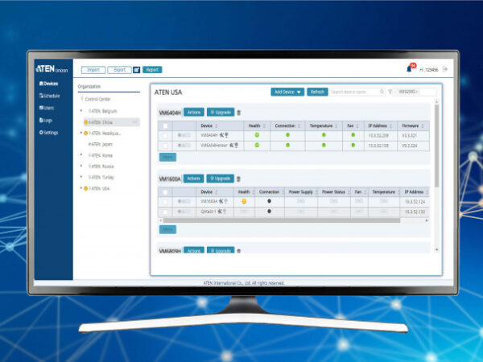Sort the VM1600A table by Power Supply
The image size is (483, 362).
(316, 192)
